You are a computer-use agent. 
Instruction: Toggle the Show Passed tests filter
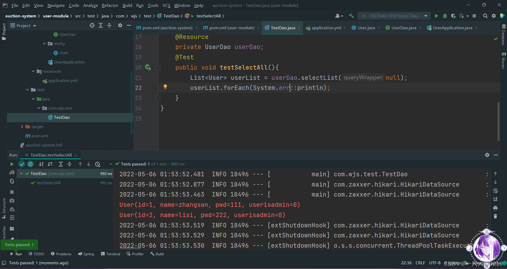[22, 164]
